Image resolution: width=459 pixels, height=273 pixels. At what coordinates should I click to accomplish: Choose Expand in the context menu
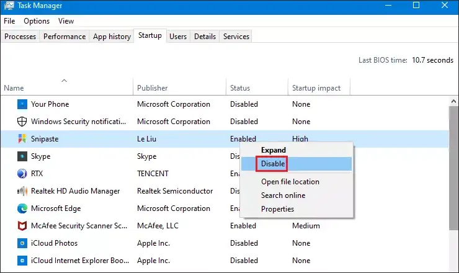[x=296, y=150]
